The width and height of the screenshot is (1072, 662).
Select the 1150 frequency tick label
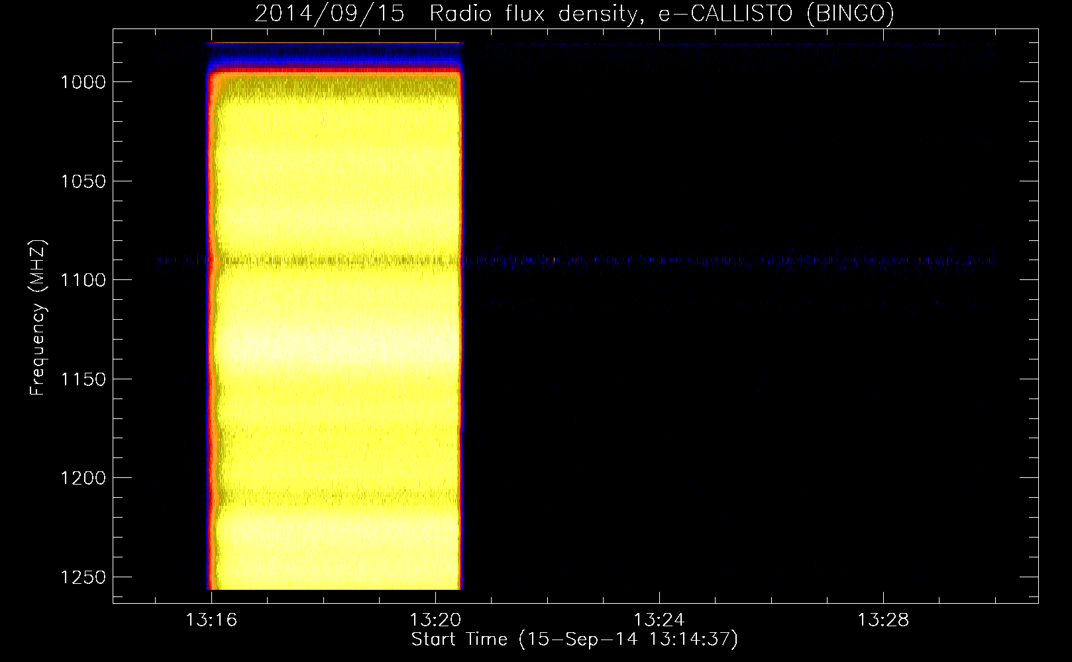tap(83, 379)
